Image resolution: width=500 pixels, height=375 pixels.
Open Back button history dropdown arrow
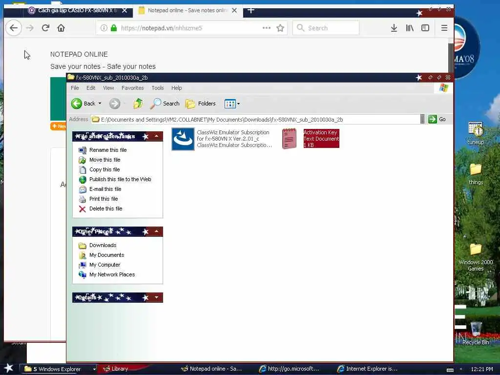(100, 104)
